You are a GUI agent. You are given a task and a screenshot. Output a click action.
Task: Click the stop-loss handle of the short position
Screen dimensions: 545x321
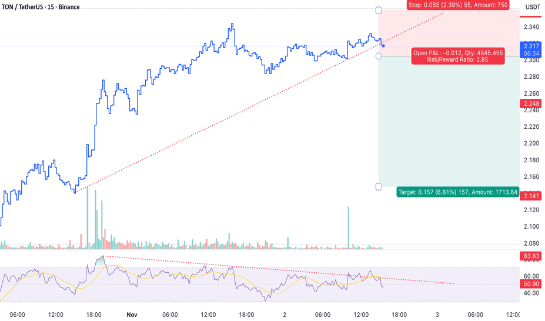coord(379,10)
